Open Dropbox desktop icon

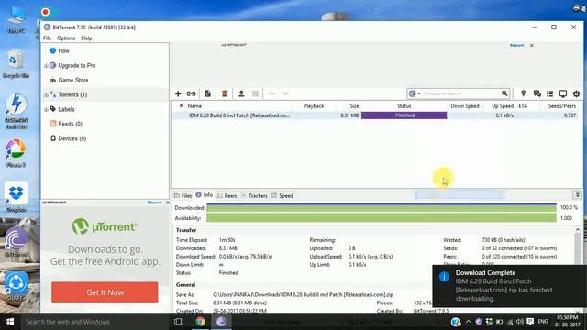pos(17,198)
